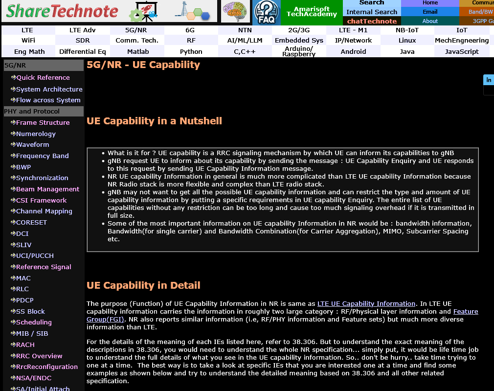Image resolution: width=494 pixels, height=391 pixels.
Task: Open Frequency Band sidebar link
Action: tap(42, 156)
